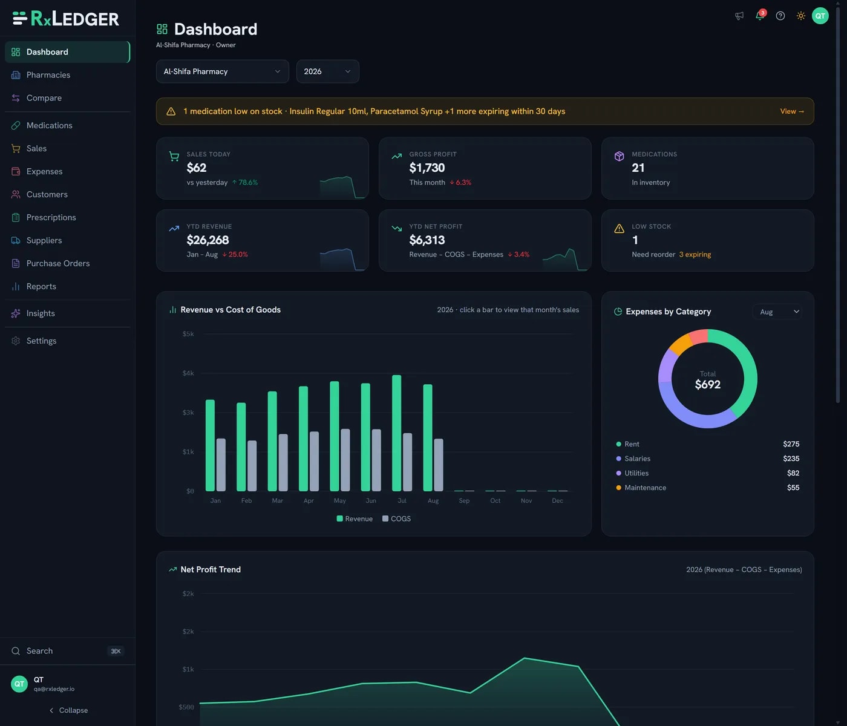
Task: Open the Aug month dropdown for expenses
Action: [777, 312]
